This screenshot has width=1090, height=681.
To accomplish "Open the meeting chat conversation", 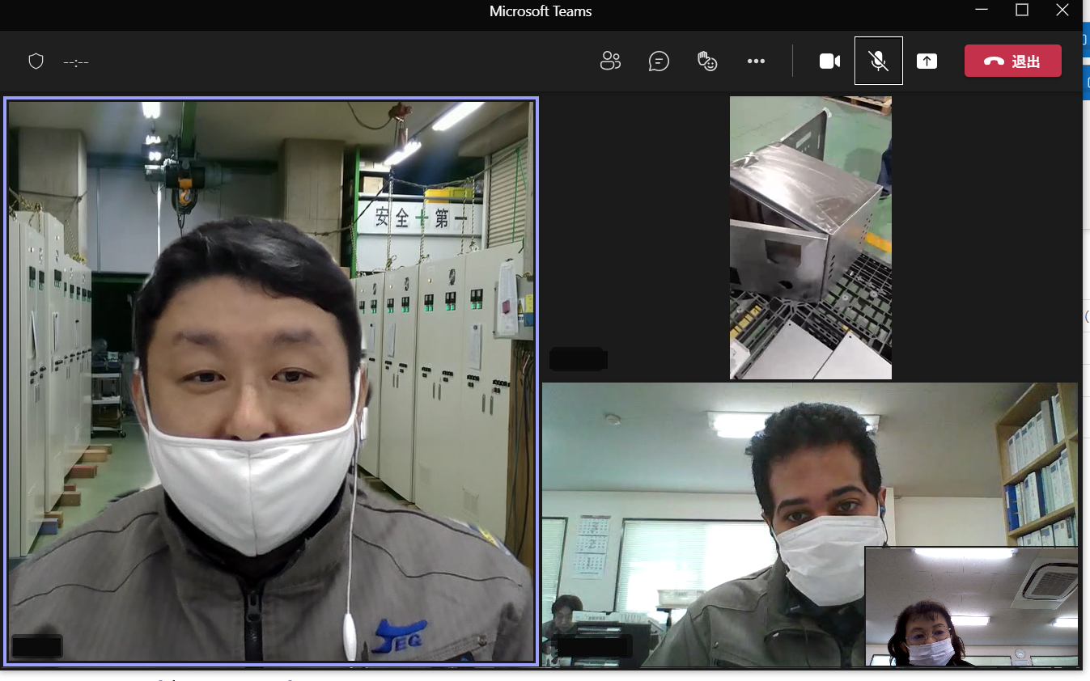I will 659,61.
